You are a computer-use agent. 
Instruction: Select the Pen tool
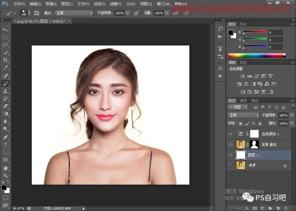pos(5,137)
